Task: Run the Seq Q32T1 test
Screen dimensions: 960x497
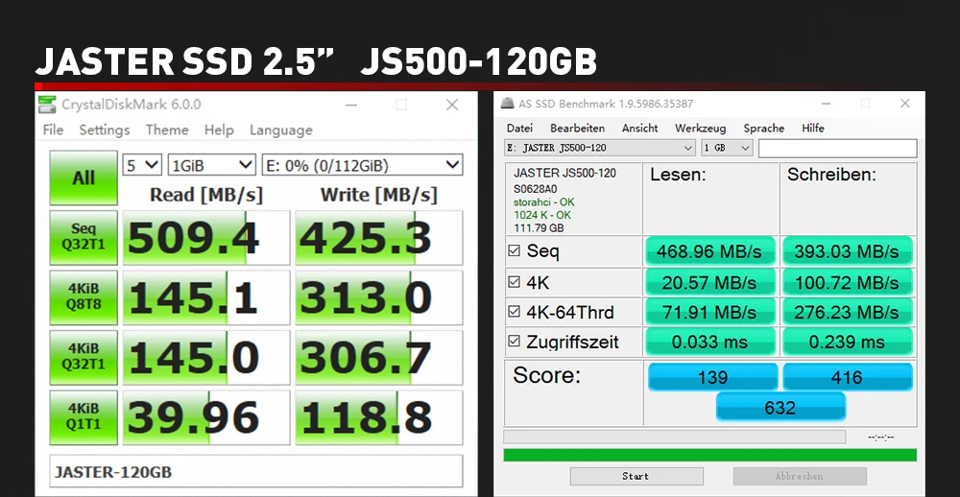Action: point(84,238)
